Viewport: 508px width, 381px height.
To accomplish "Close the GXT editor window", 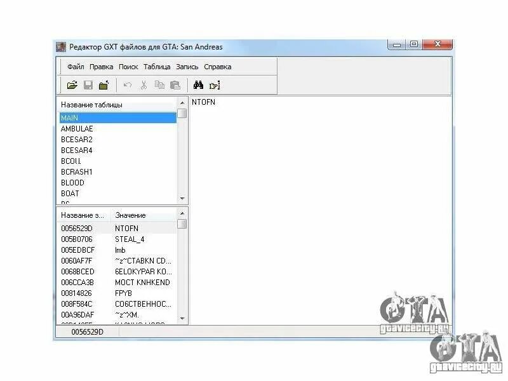I will click(x=438, y=44).
